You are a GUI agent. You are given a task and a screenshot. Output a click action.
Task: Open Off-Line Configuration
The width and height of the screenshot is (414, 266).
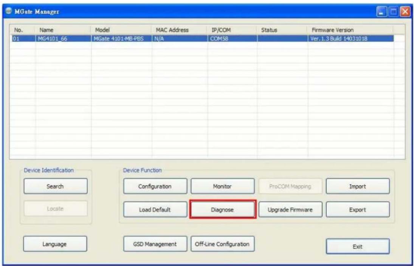click(223, 244)
